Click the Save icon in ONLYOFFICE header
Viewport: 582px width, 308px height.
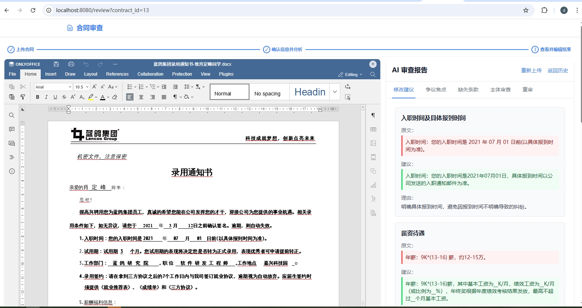pos(56,64)
